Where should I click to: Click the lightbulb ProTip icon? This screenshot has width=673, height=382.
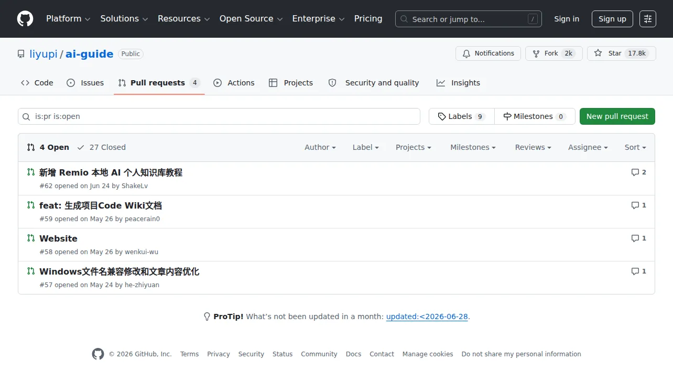(x=207, y=316)
